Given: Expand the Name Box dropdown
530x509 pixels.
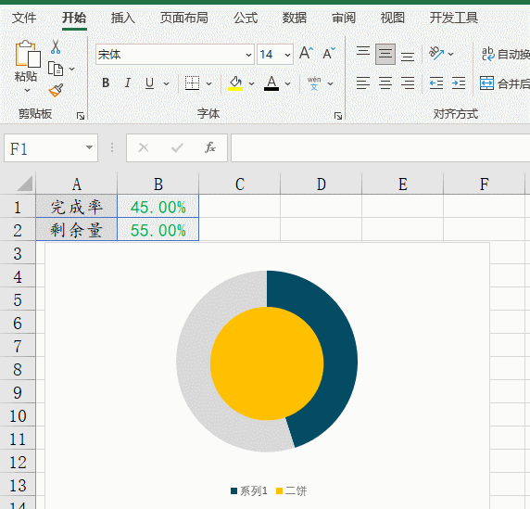Looking at the screenshot, I should coord(89,147).
